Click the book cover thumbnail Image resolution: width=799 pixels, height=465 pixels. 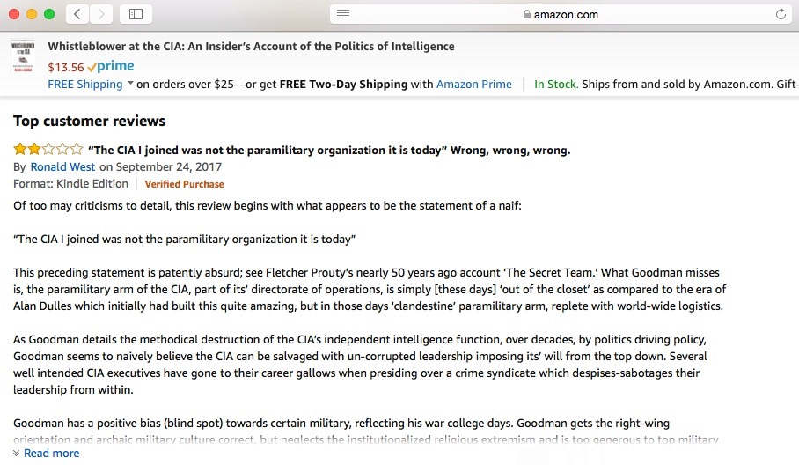click(x=23, y=59)
